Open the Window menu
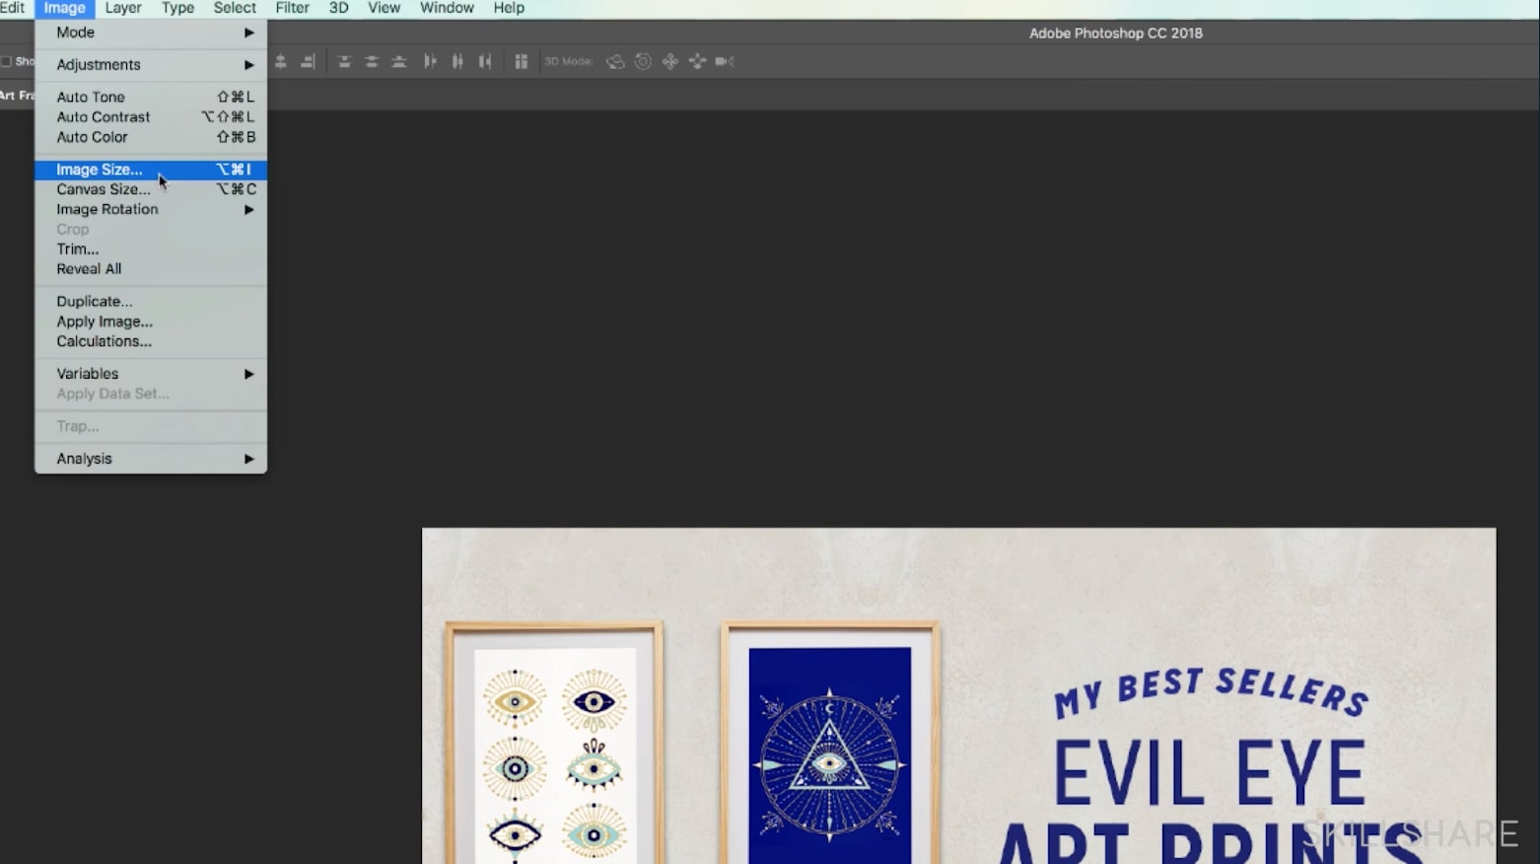 pos(447,8)
